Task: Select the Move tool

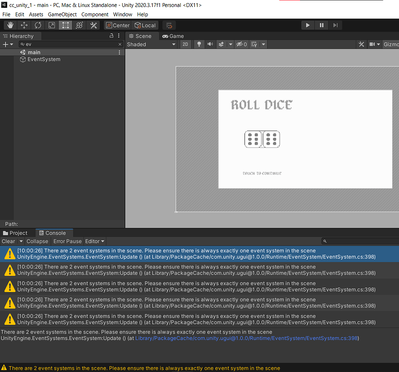Action: point(24,25)
